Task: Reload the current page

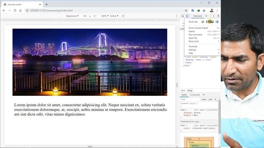Action: [x=15, y=10]
